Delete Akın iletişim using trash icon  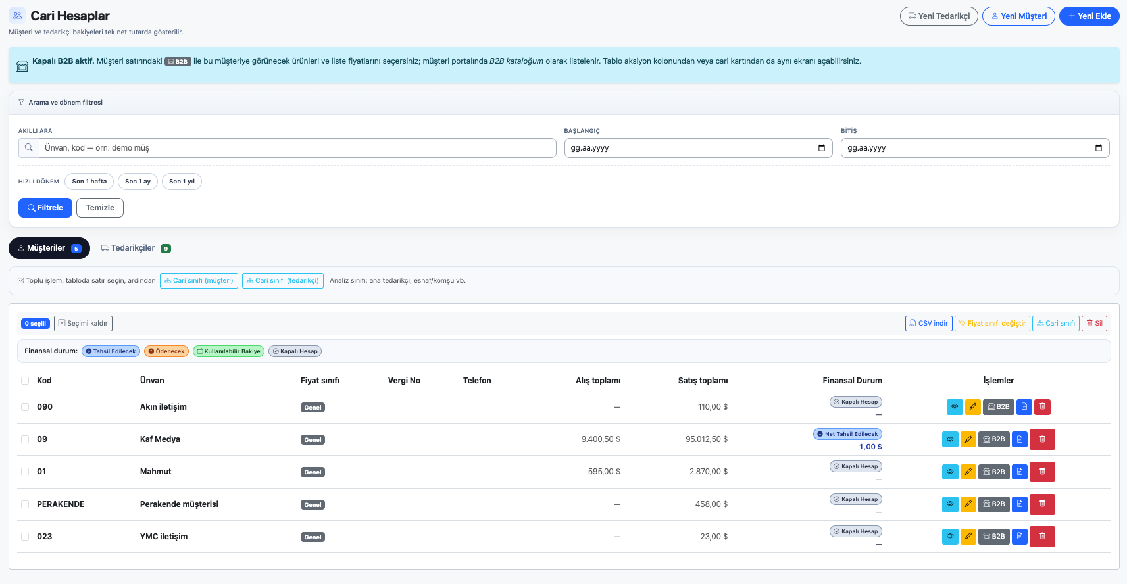[x=1042, y=407]
